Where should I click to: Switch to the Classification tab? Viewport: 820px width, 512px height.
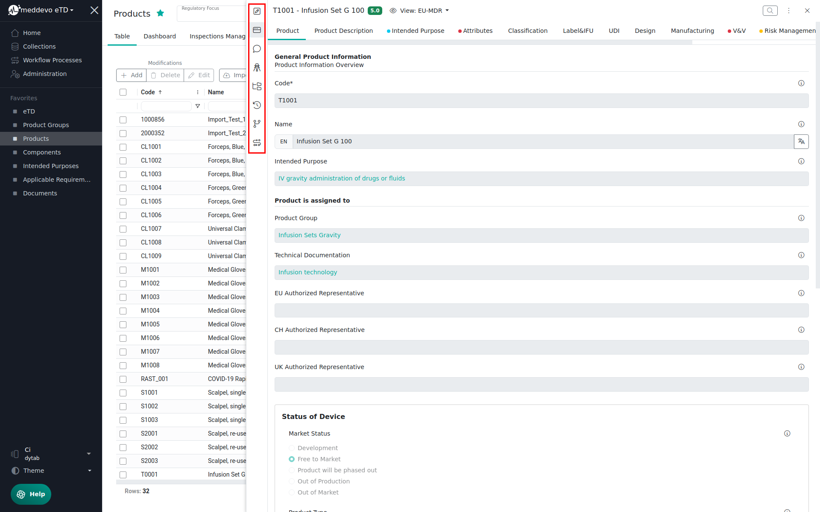[527, 31]
